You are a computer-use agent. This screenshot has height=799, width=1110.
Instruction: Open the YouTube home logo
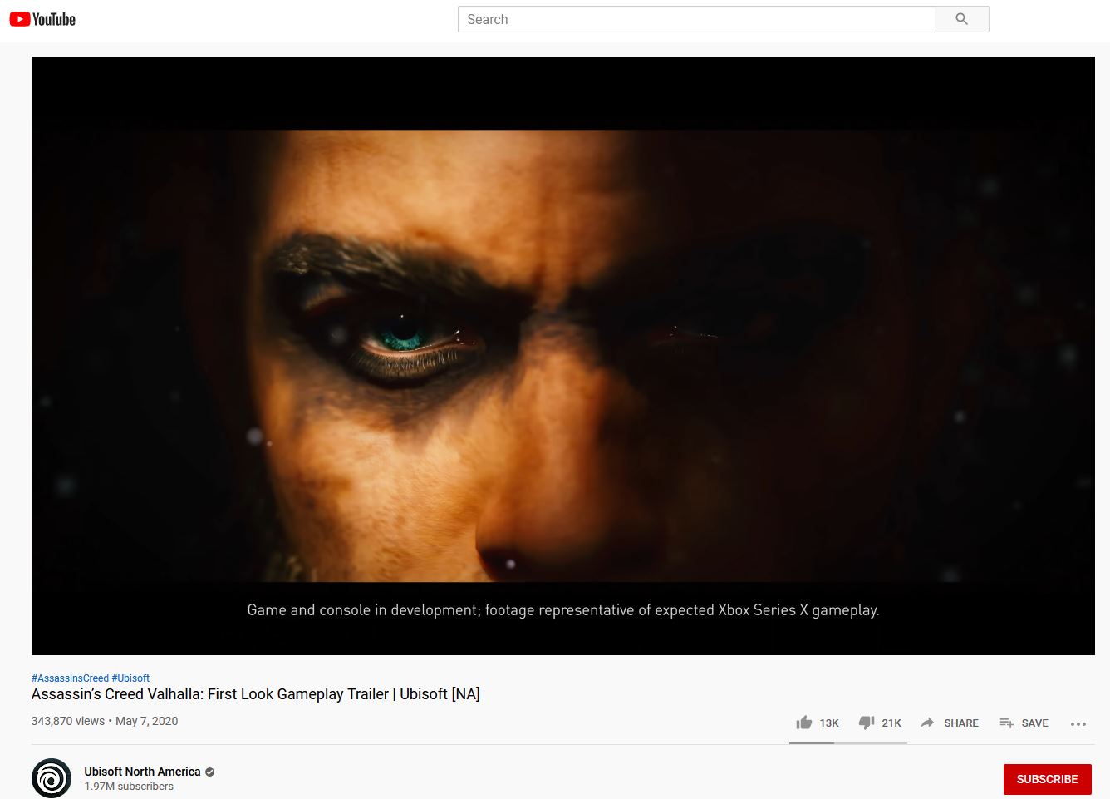(x=42, y=19)
